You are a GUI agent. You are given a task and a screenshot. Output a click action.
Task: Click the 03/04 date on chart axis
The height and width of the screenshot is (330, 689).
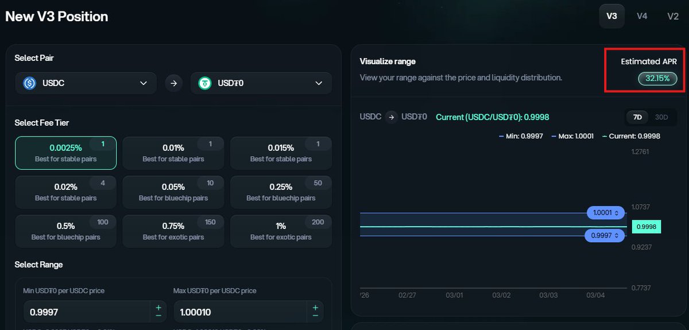coord(595,295)
